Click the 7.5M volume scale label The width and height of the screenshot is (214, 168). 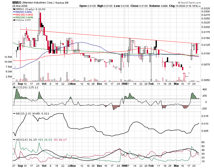click(x=9, y=67)
